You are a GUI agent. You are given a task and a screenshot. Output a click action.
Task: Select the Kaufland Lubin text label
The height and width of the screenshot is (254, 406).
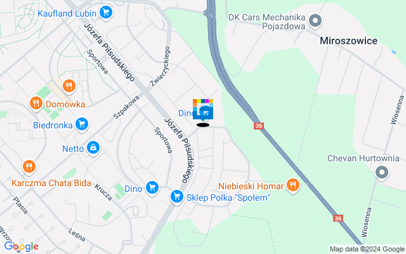click(67, 13)
